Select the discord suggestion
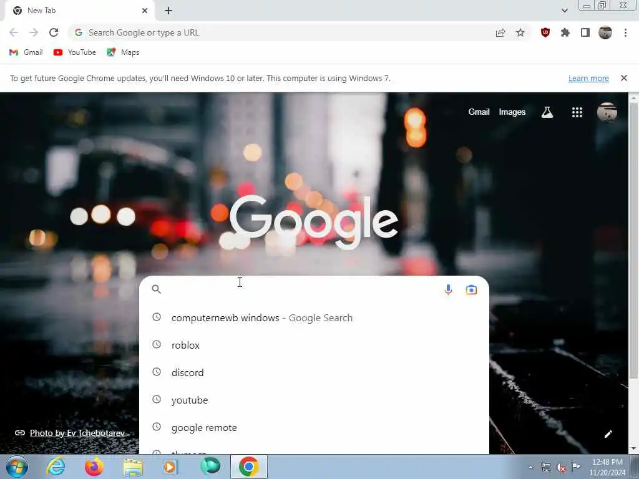The width and height of the screenshot is (639, 479). click(x=314, y=372)
